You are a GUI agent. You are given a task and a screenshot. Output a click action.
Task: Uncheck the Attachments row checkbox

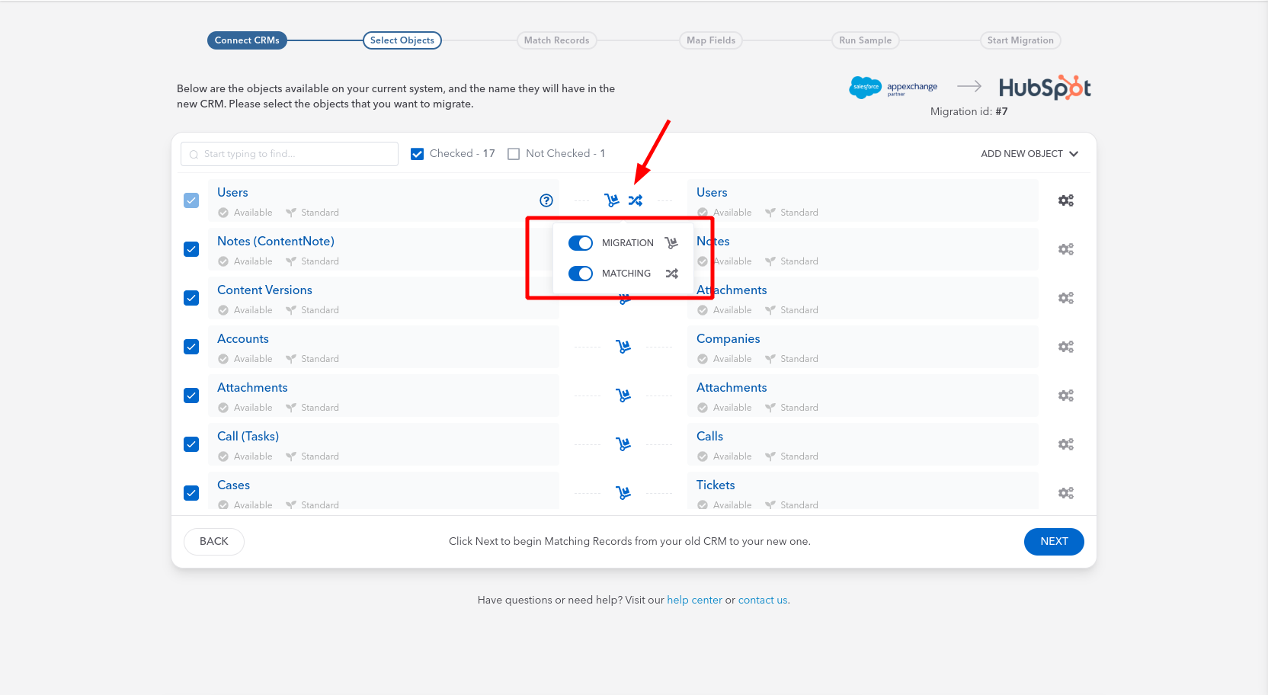point(191,396)
